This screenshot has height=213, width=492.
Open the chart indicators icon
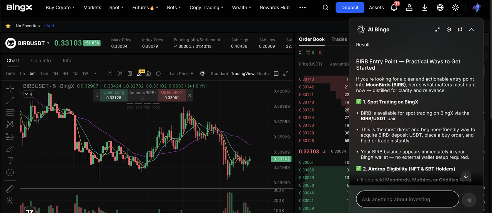(110, 74)
